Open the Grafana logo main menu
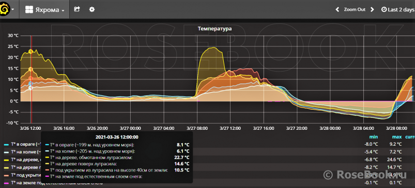 pyautogui.click(x=5, y=10)
